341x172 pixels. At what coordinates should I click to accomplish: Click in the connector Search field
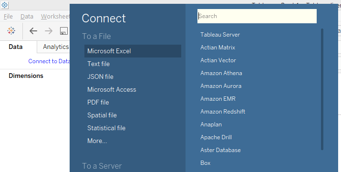point(257,16)
